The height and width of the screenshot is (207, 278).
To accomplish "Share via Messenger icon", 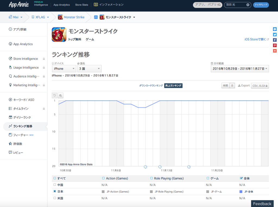I will 275,29.
